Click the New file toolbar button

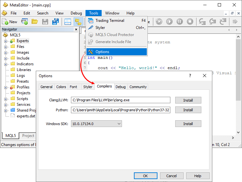click(x=10, y=22)
